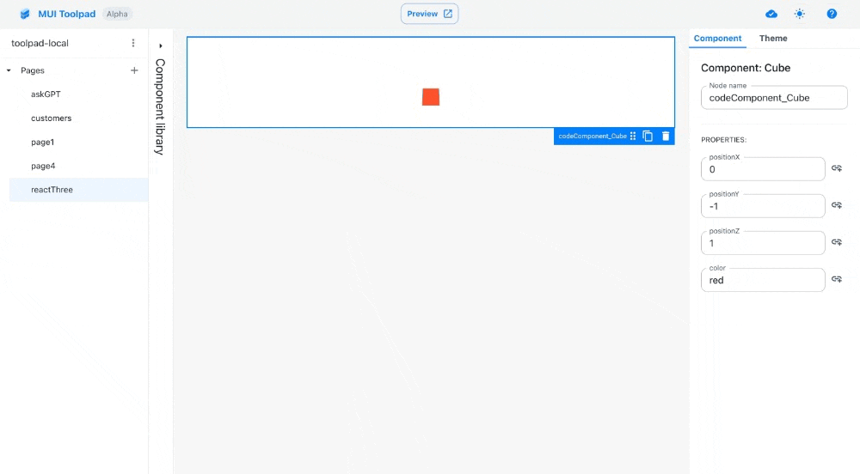Switch to the Theme tab
860x474 pixels.
coord(773,39)
